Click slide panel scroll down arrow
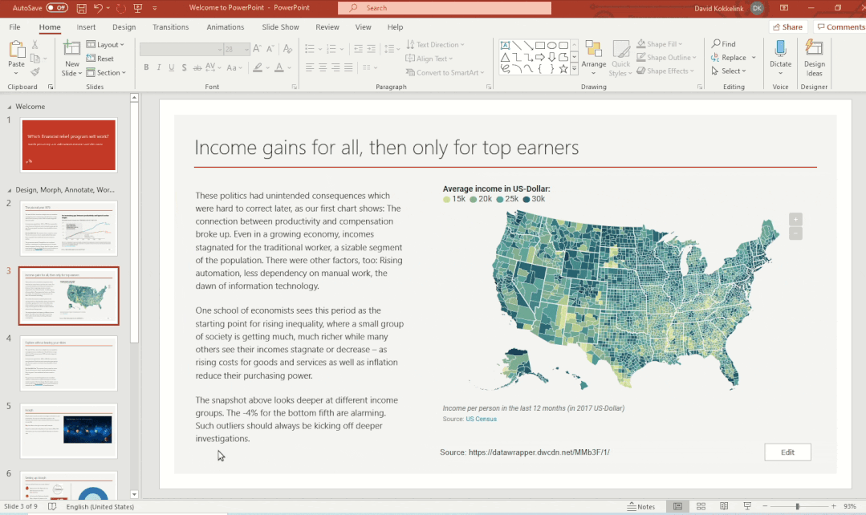This screenshot has height=515, width=866. 134,495
